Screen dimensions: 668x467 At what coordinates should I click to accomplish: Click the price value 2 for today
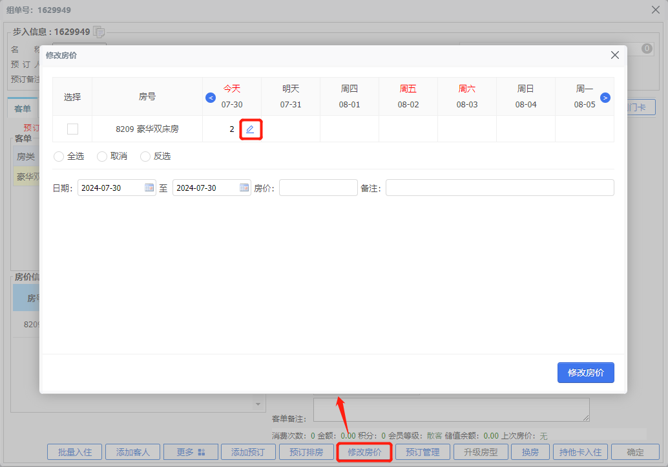(232, 129)
